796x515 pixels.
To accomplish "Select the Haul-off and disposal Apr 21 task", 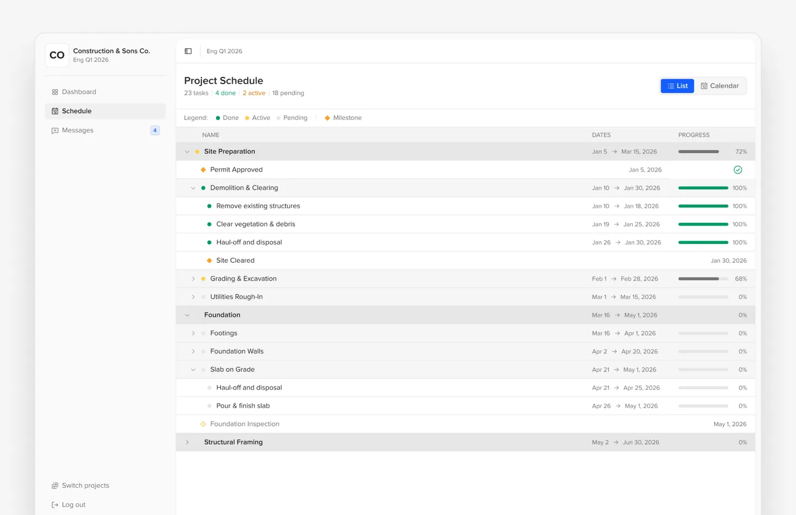I will click(x=465, y=388).
